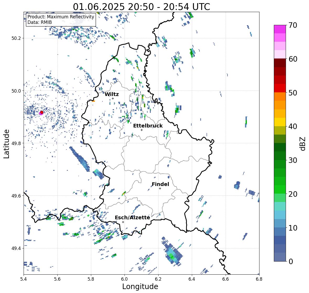Click the Findel city label
This screenshot has height=293, width=309.
click(160, 184)
